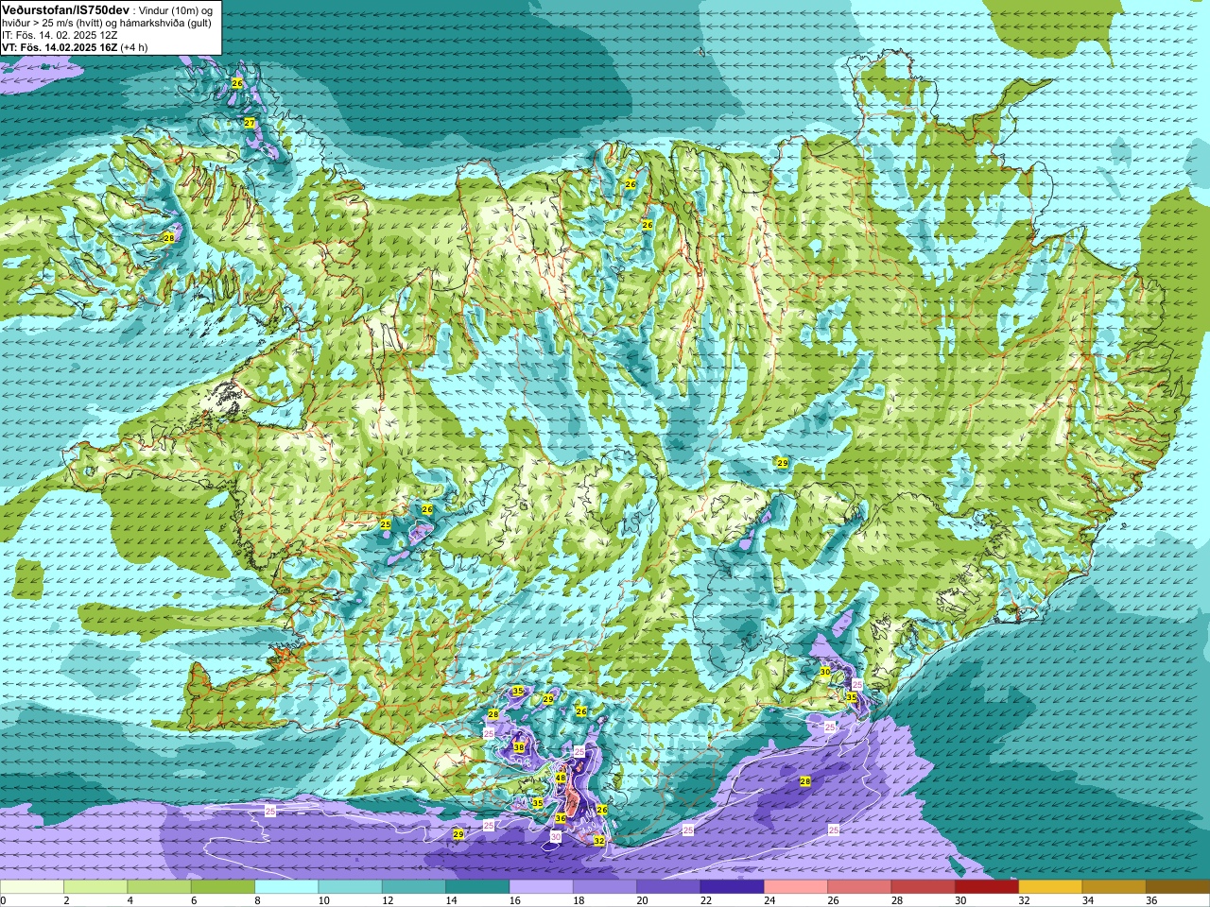The height and width of the screenshot is (907, 1210).
Task: Select the yellow 27 gust label
Action: coord(250,123)
